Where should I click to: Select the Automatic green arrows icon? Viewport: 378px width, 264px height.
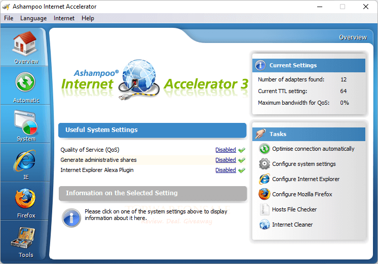pos(25,82)
